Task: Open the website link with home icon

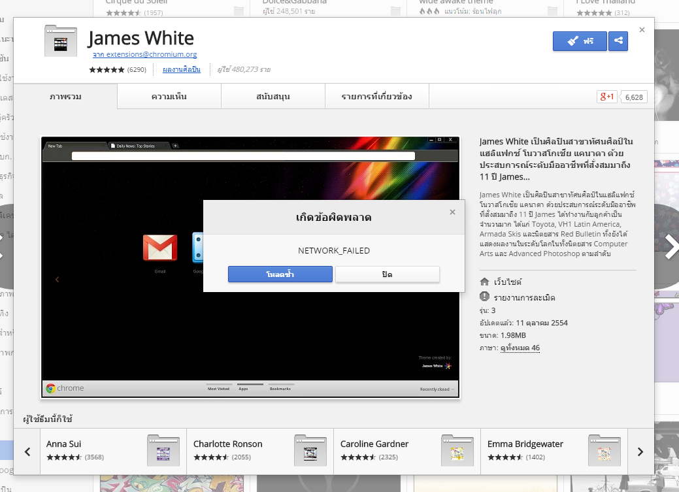Action: pos(508,282)
